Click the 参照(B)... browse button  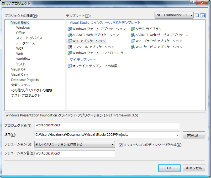point(194,135)
